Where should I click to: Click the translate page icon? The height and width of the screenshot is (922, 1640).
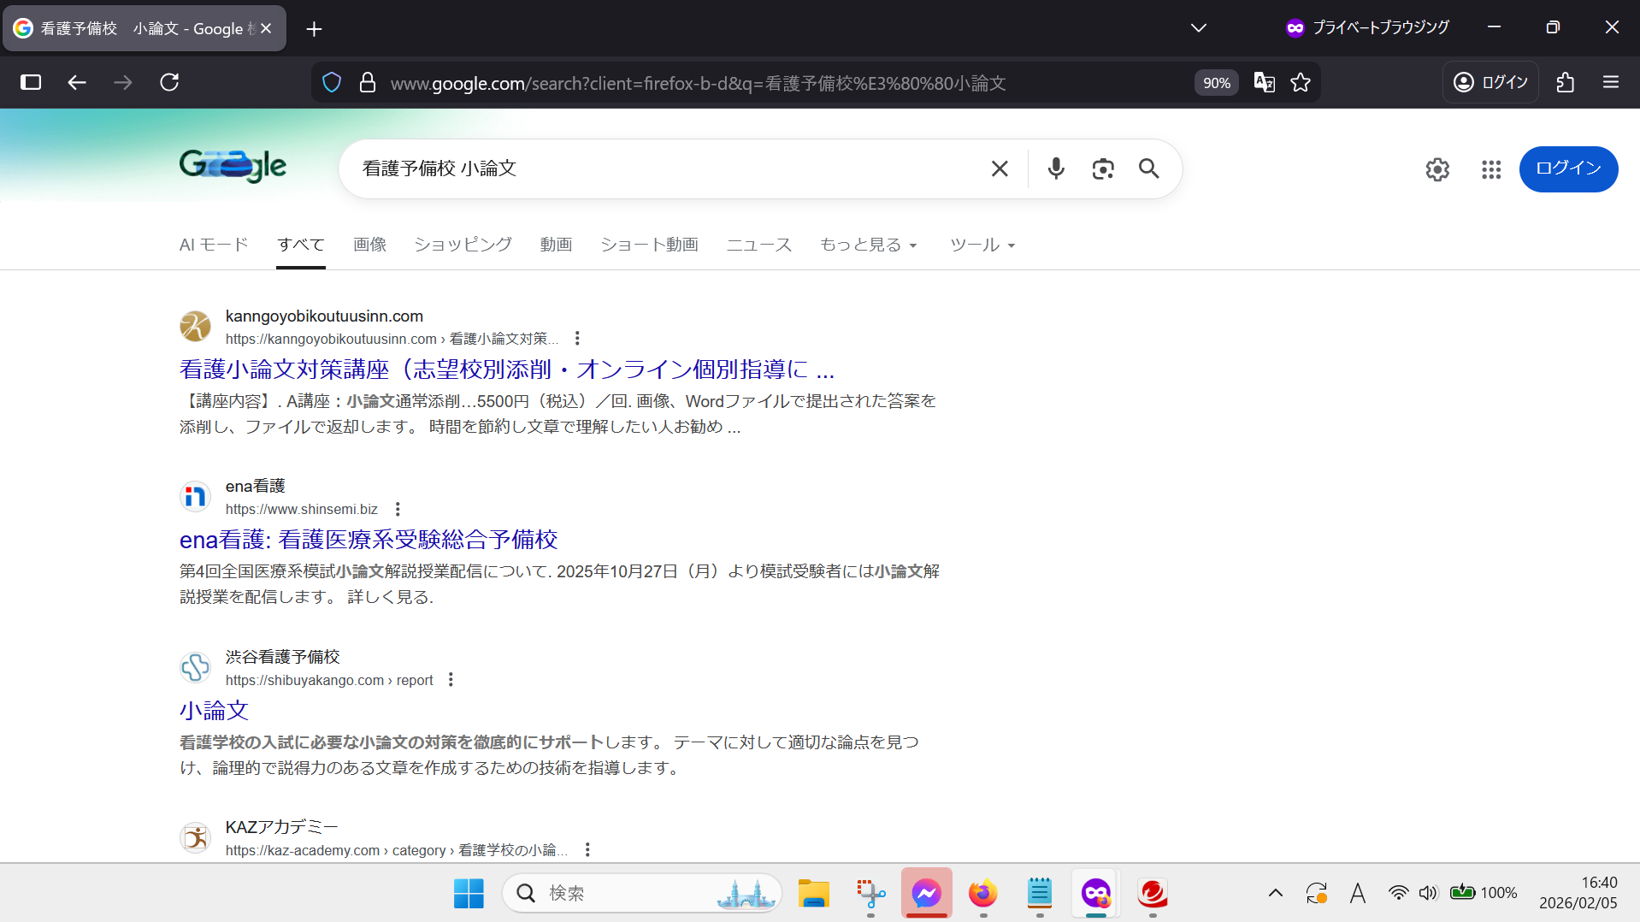[x=1264, y=83]
